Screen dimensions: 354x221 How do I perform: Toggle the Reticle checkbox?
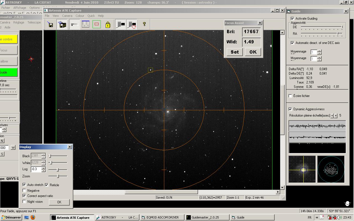click(x=47, y=185)
